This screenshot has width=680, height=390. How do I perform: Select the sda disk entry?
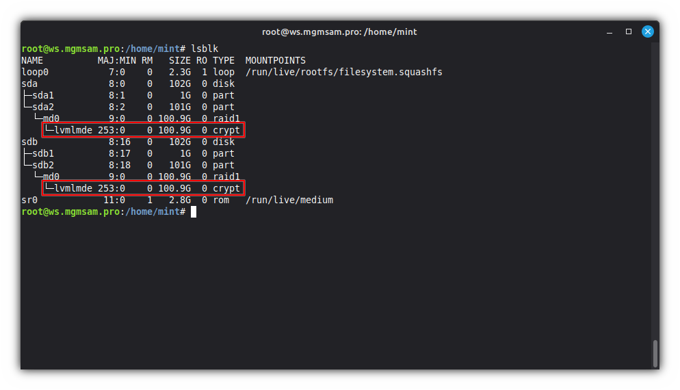pos(29,83)
